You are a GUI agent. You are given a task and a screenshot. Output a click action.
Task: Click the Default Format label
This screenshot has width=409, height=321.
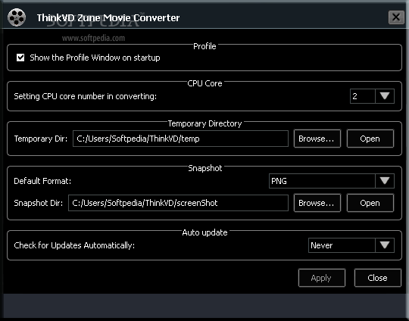[x=42, y=181]
